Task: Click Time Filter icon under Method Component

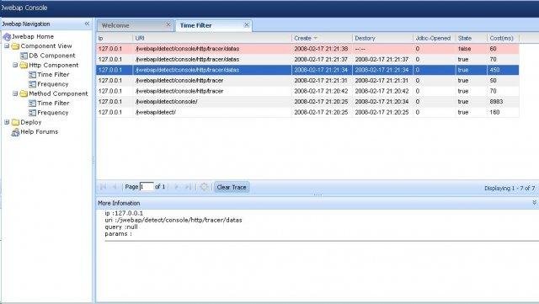Action: [32, 104]
